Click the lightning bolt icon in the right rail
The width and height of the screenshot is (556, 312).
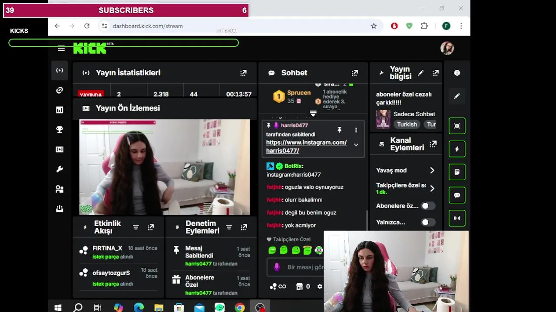tap(457, 149)
